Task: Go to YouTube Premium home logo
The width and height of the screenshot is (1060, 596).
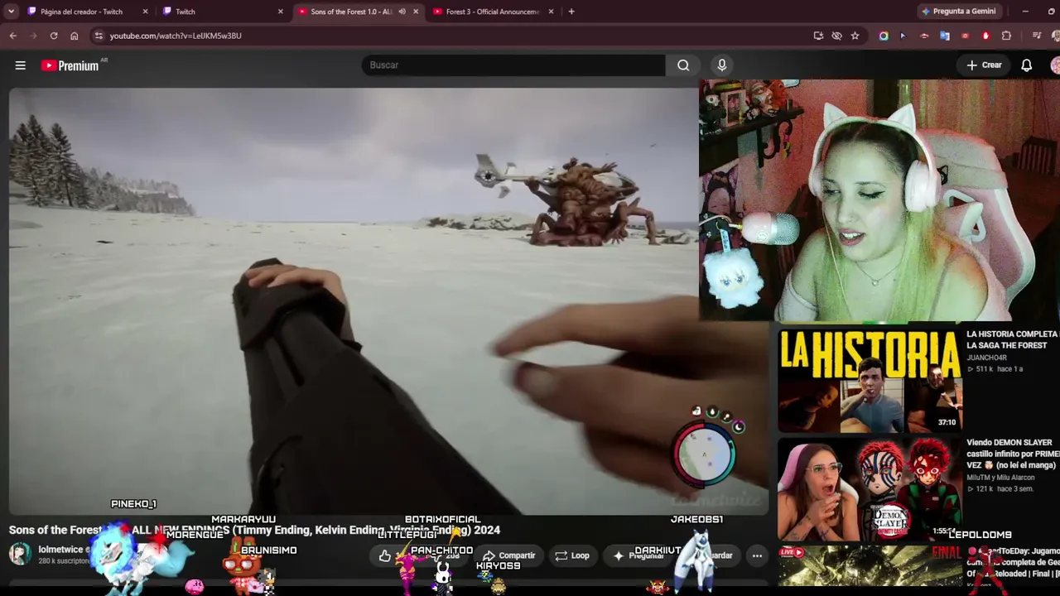Action: (x=70, y=65)
